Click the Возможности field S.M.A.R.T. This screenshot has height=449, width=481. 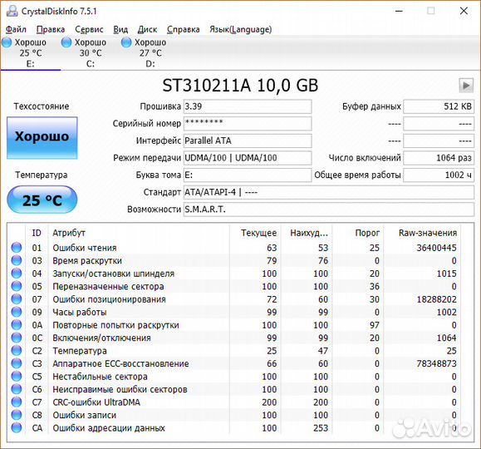[x=329, y=210]
